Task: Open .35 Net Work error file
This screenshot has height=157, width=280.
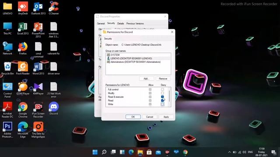Action: pyautogui.click(x=53, y=90)
